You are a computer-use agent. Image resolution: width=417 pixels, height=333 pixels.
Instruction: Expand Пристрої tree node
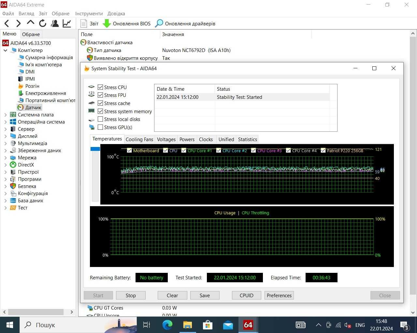coord(6,172)
